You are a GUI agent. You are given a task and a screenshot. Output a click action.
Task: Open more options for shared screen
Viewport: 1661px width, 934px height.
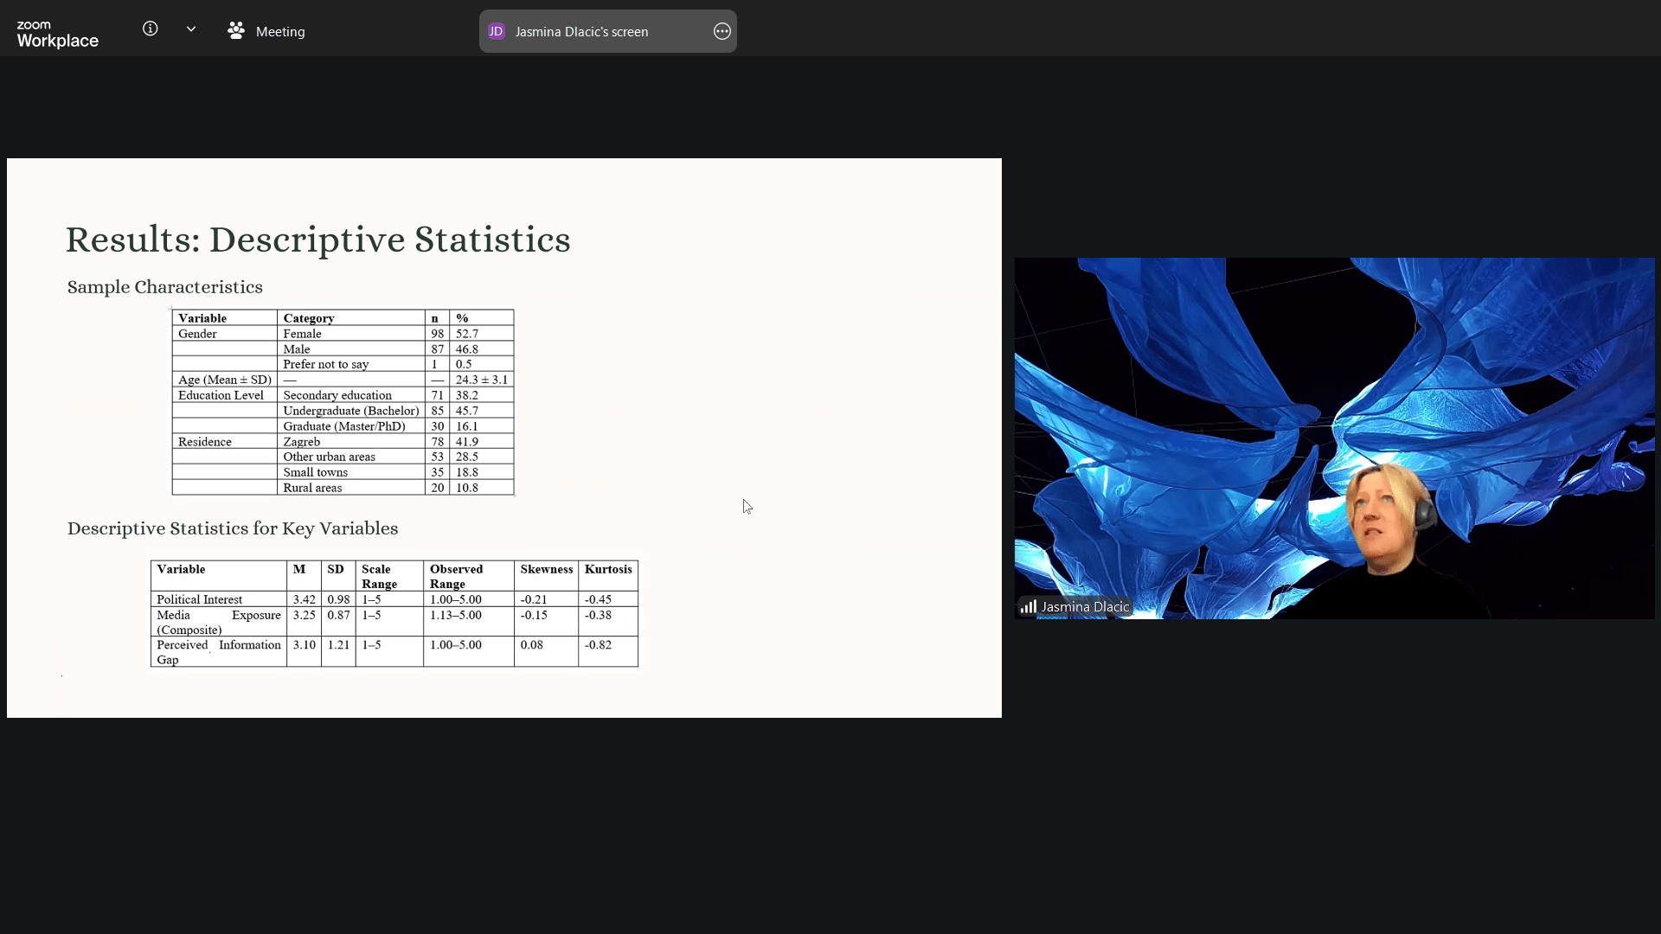(x=721, y=32)
